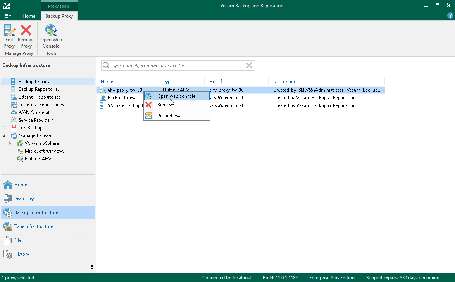Click "Enterprise Plus Edition" status text
Screen dimensions: 455x282
[332, 278]
